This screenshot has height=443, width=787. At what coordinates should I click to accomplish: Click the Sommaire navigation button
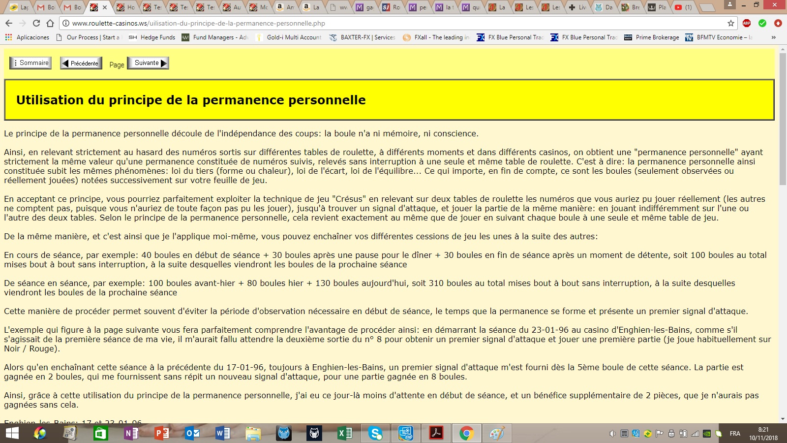pos(30,63)
